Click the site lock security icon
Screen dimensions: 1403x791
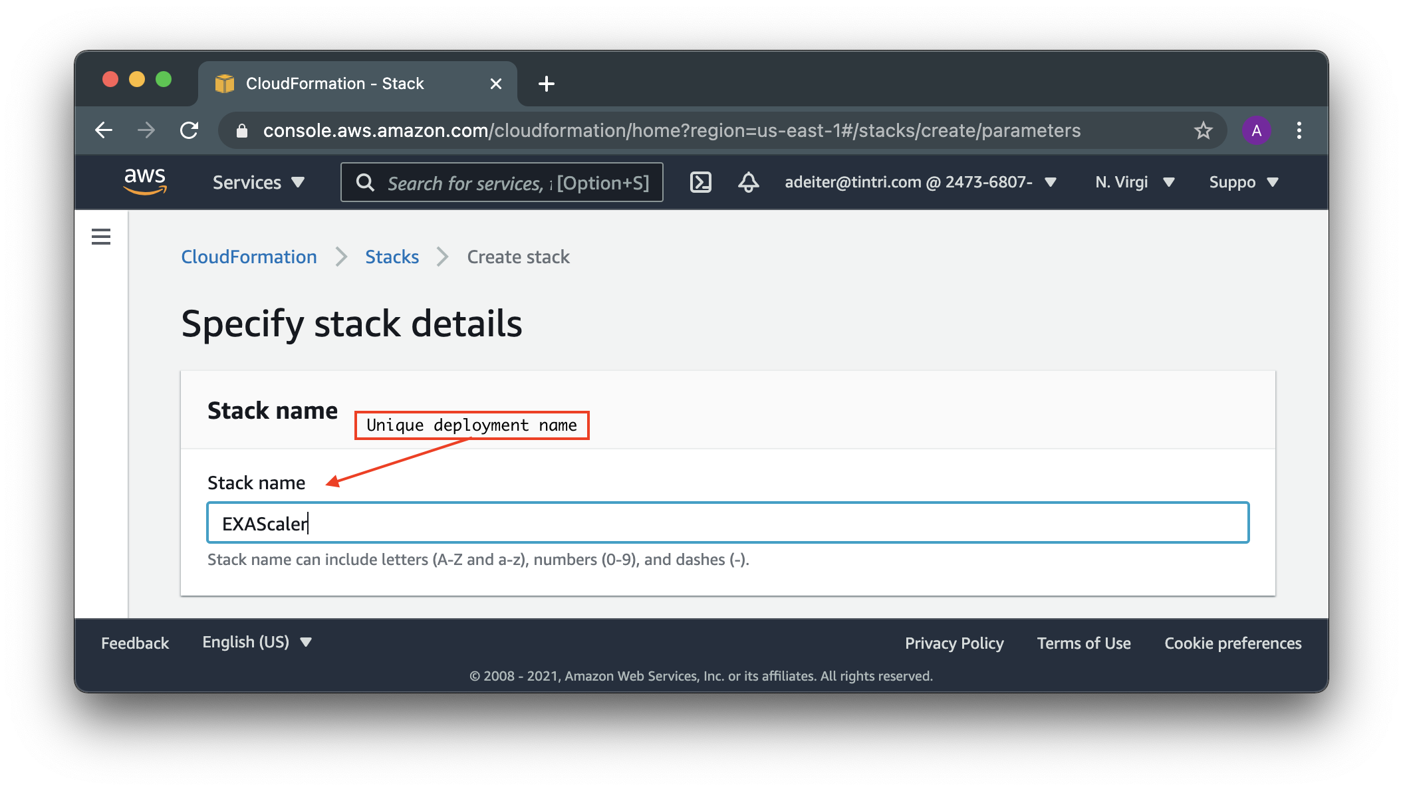242,131
